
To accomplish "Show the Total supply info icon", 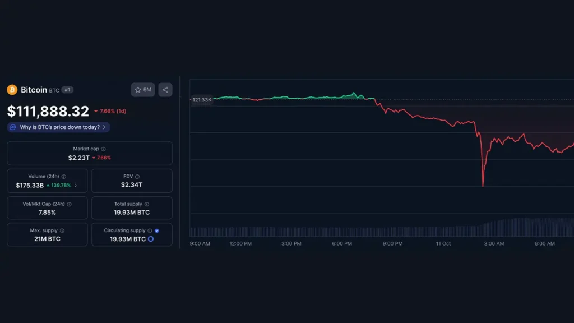I will [x=147, y=204].
